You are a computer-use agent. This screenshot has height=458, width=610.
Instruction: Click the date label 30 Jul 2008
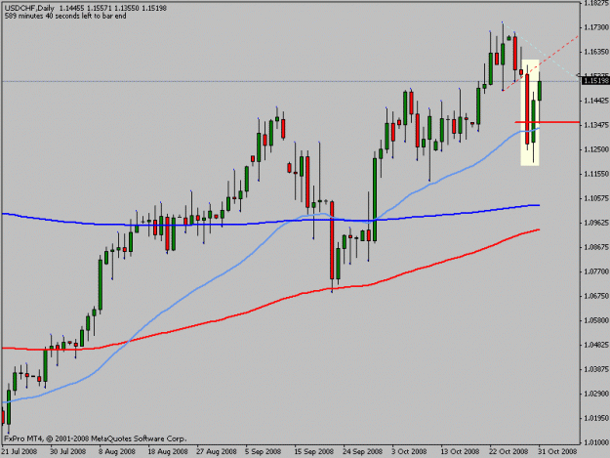click(x=67, y=451)
